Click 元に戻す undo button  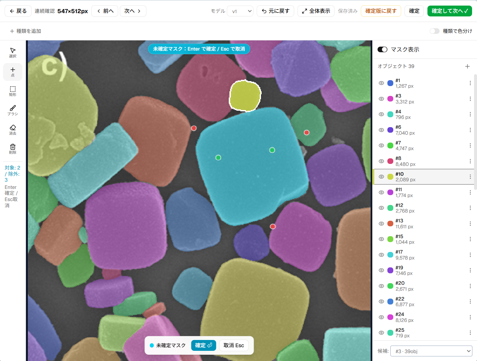pyautogui.click(x=275, y=11)
